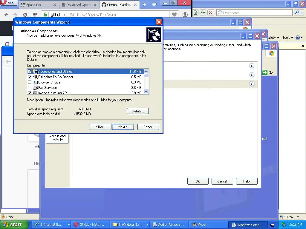Click the tray keyboard icon
Viewport: 306px width, 229px height.
[x=273, y=225]
